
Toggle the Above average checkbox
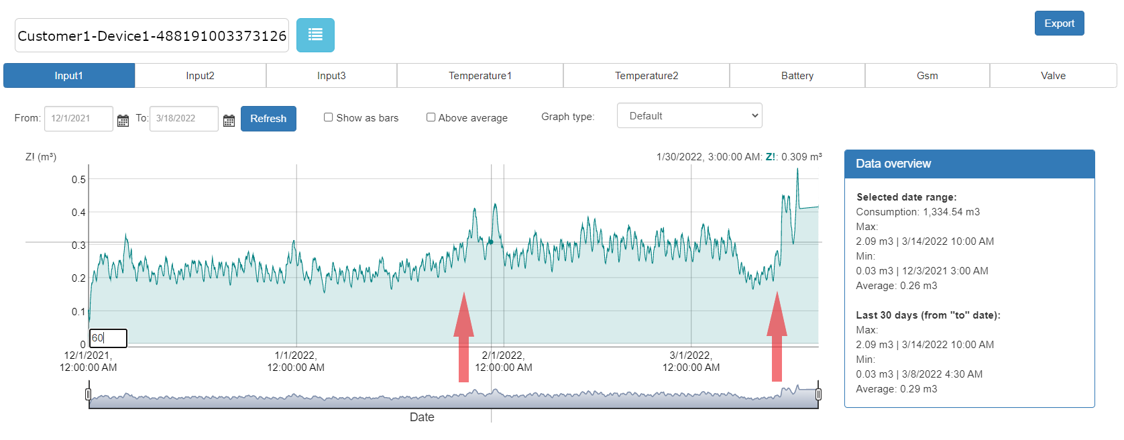pos(431,117)
